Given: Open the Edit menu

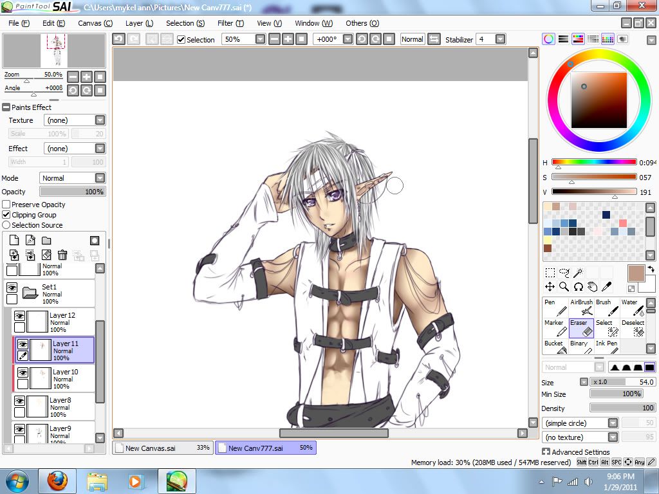Looking at the screenshot, I should click(54, 23).
